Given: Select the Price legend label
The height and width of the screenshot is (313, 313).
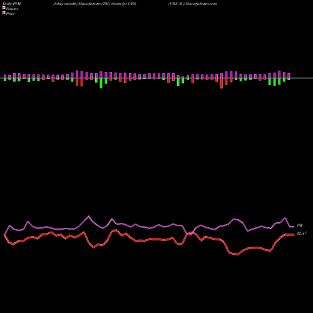Looking at the screenshot, I should [x=10, y=14].
